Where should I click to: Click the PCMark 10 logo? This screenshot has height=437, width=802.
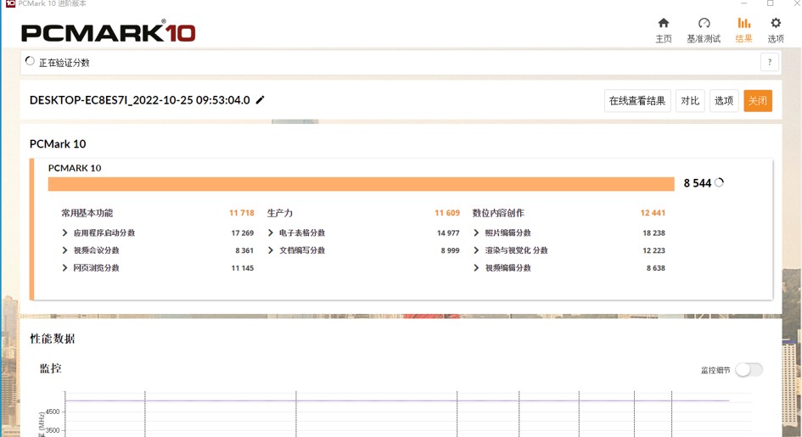click(x=108, y=33)
